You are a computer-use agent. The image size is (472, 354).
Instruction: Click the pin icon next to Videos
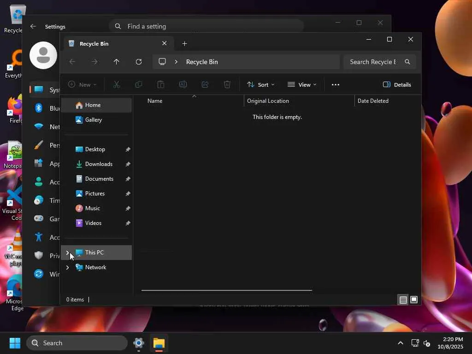[x=128, y=224]
